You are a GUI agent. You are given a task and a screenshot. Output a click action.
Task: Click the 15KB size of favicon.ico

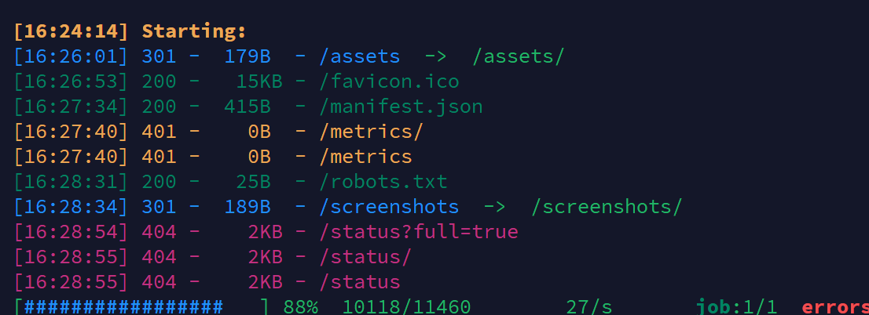coord(259,81)
